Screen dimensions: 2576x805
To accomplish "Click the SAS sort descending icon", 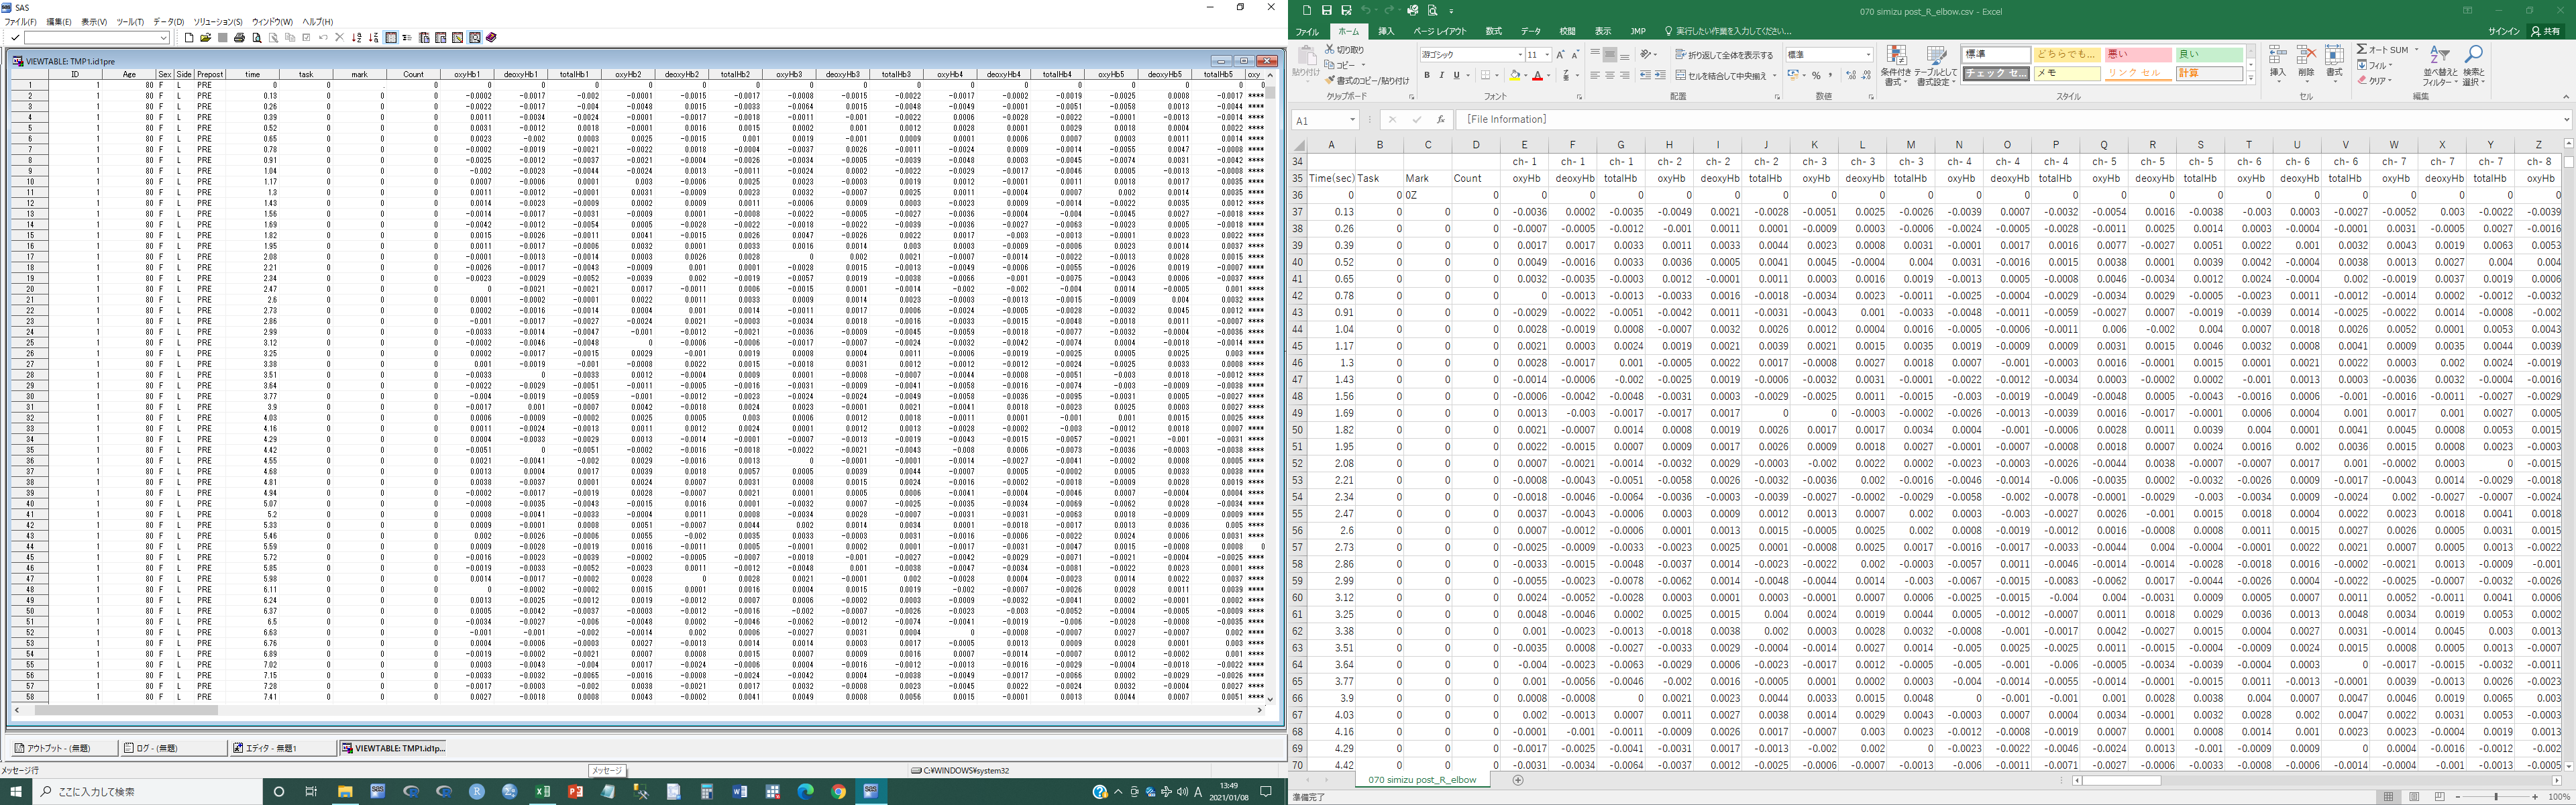I will [374, 38].
